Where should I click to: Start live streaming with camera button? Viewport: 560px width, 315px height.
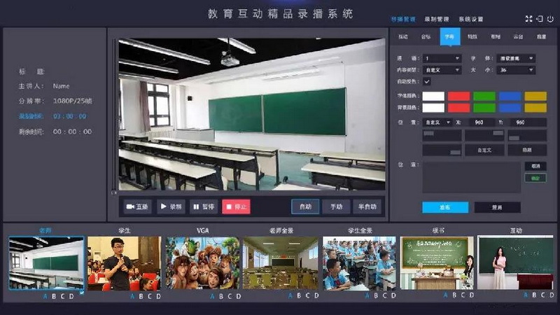coord(138,206)
